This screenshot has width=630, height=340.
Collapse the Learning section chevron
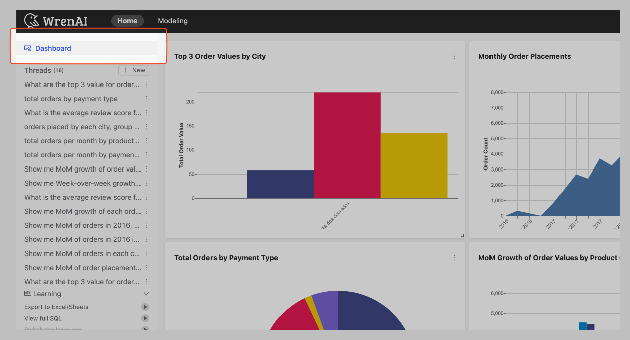[146, 294]
